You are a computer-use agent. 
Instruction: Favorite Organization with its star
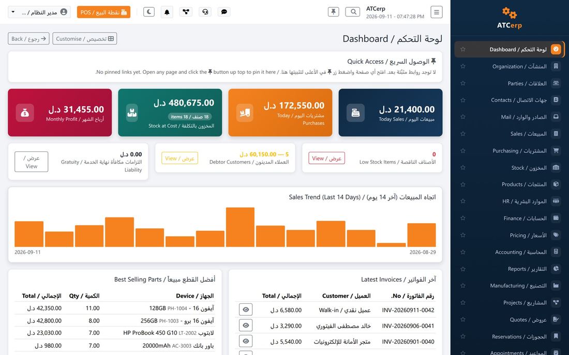462,66
